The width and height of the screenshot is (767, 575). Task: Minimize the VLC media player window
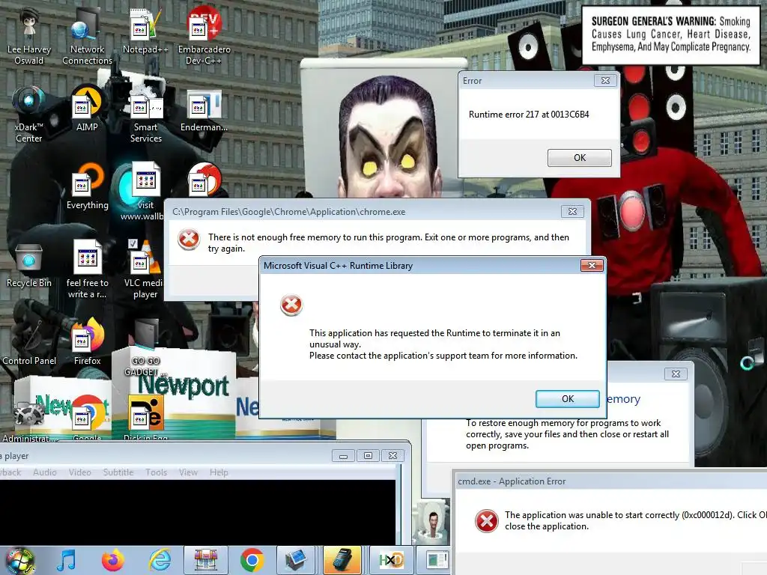(x=343, y=456)
